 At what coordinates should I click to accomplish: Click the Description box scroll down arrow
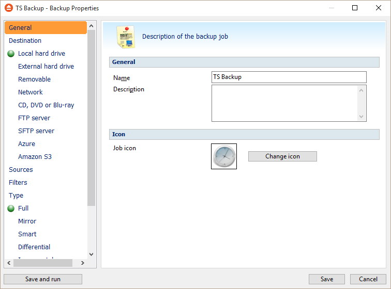[362, 117]
